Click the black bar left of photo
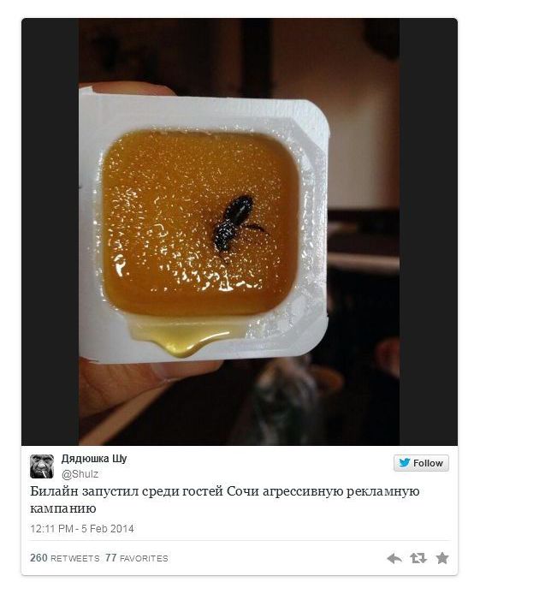551x594 pixels. pos(50,231)
